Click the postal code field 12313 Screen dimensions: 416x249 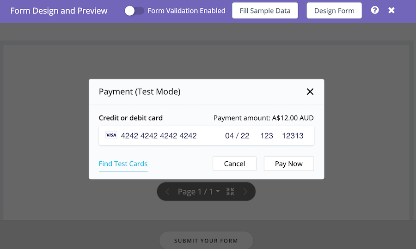293,136
